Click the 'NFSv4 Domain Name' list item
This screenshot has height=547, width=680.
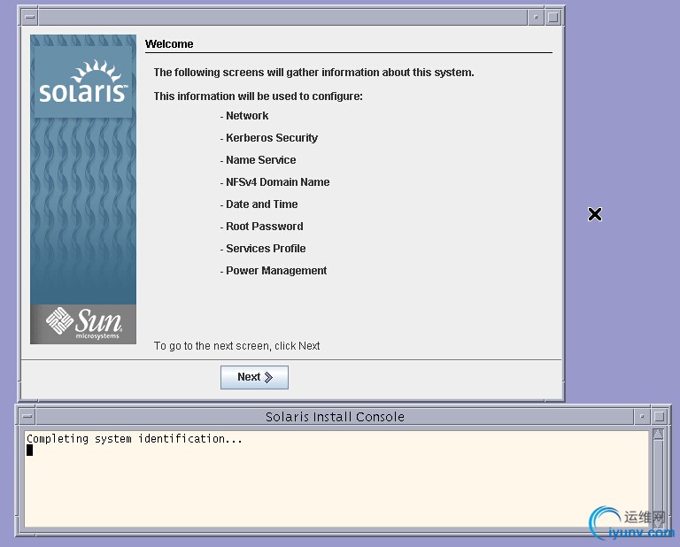[x=277, y=182]
